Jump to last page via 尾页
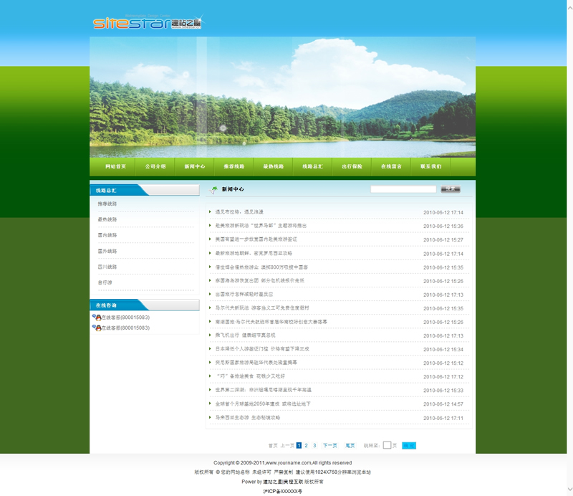 point(350,445)
